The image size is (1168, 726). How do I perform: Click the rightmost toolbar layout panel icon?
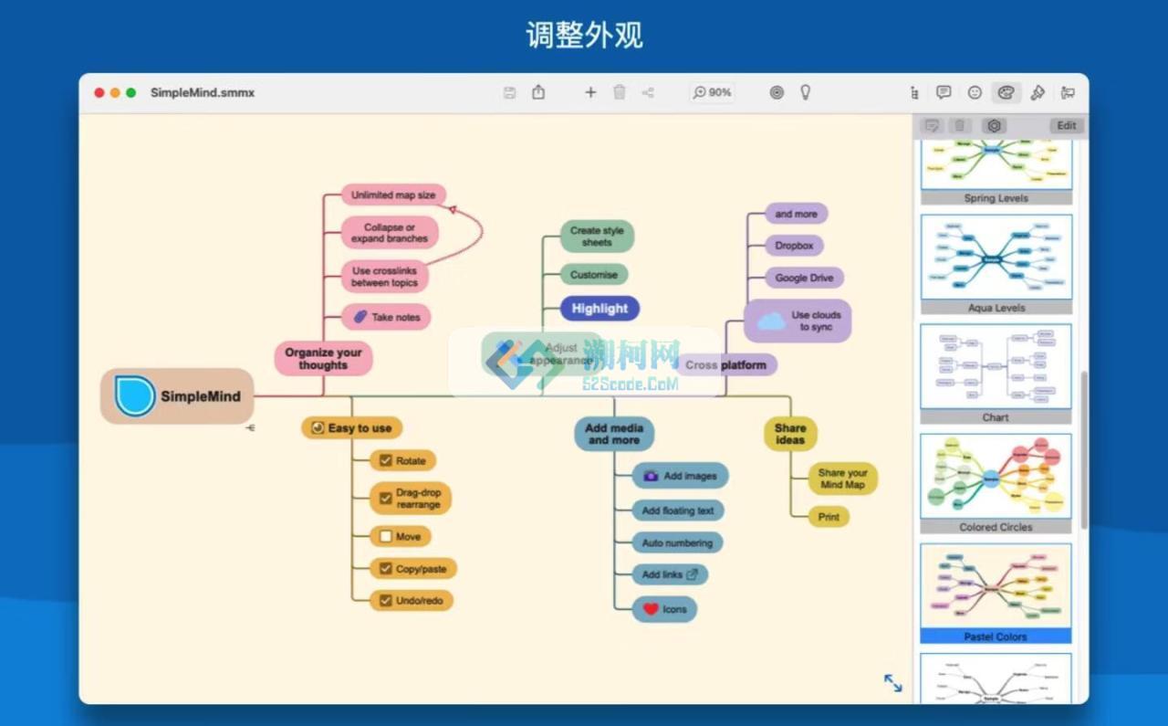[x=1068, y=92]
